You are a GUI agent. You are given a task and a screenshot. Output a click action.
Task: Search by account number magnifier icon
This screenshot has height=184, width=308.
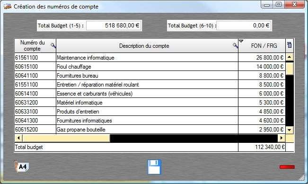[x=53, y=46]
